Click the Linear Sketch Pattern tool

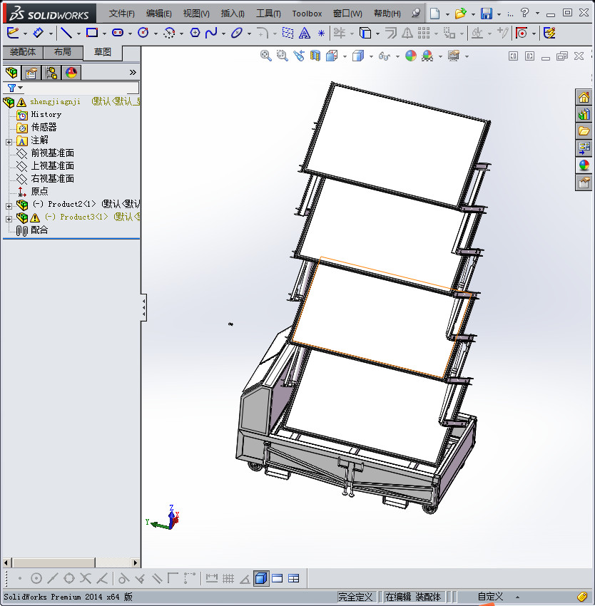pyautogui.click(x=424, y=34)
